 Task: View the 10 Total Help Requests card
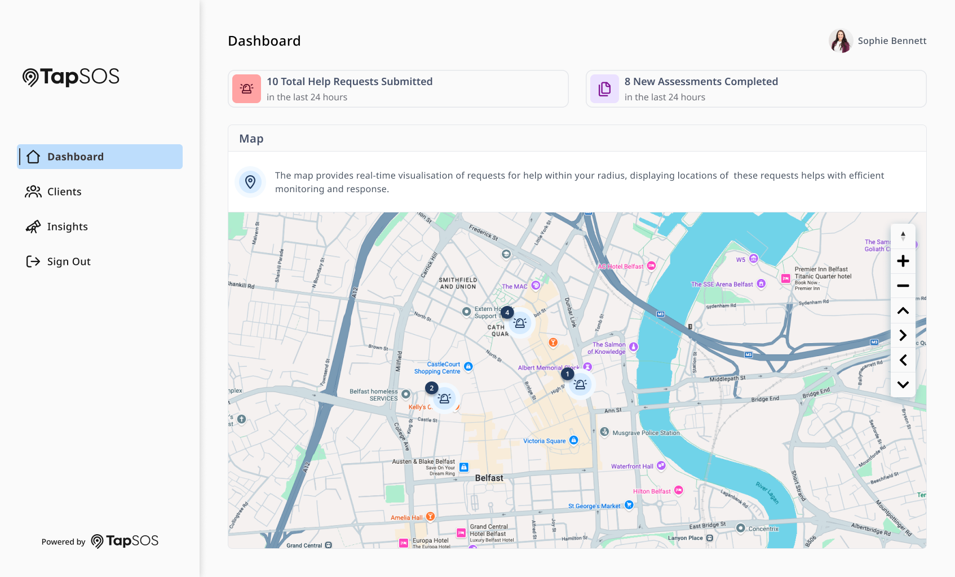[x=398, y=88]
